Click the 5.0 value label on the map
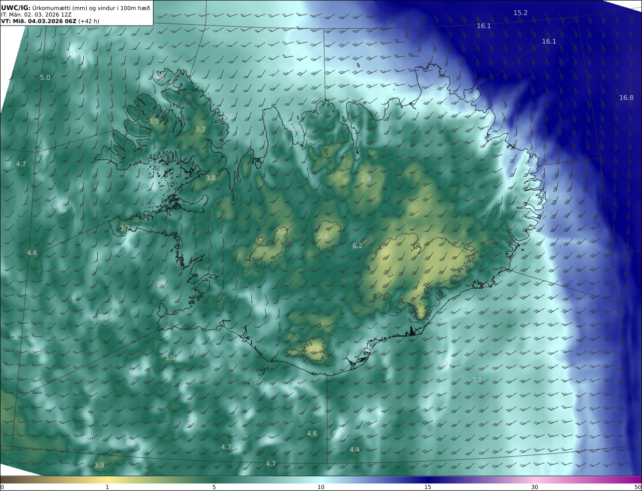 tap(45, 77)
